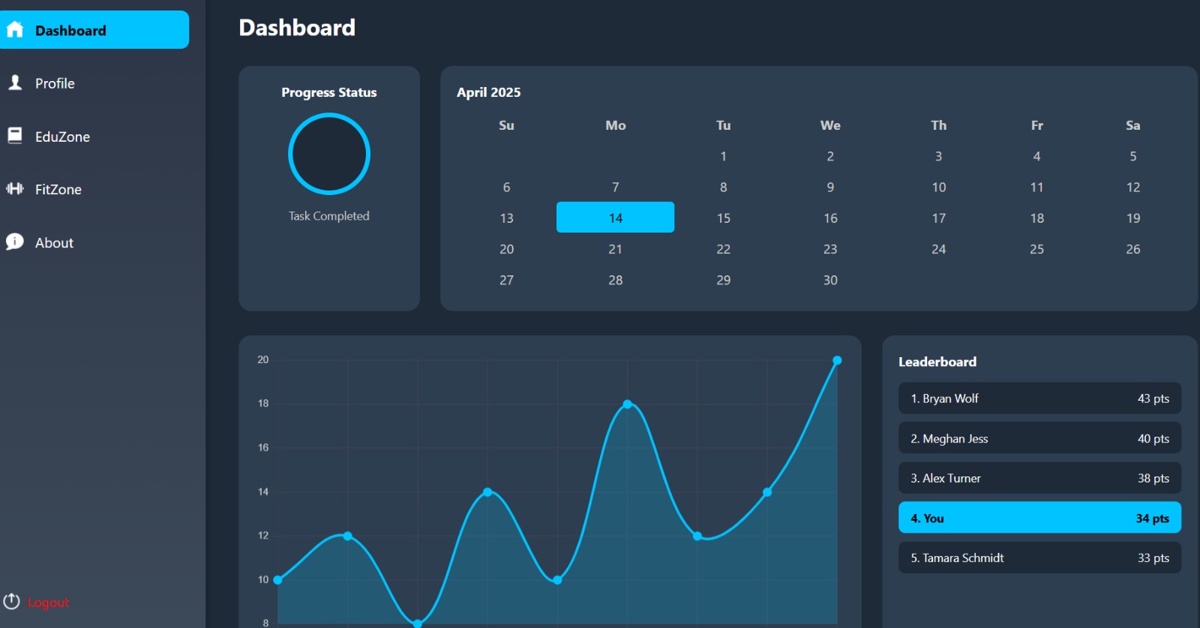Click the About info bubble icon
The width and height of the screenshot is (1200, 628).
coord(15,242)
